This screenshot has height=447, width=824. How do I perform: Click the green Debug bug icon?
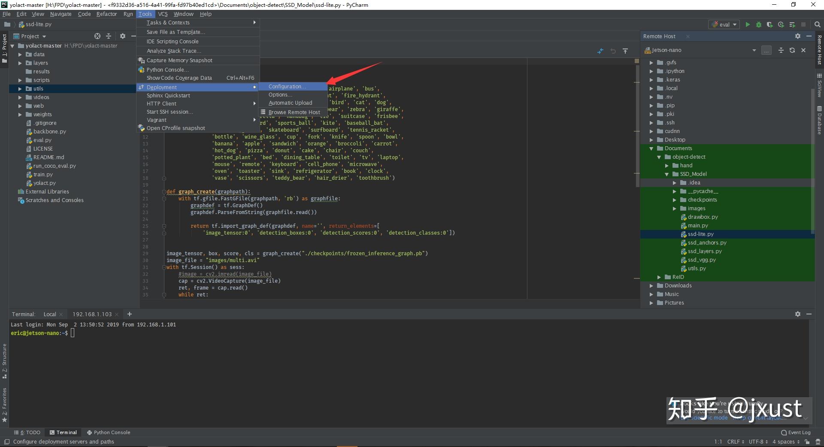pyautogui.click(x=759, y=24)
